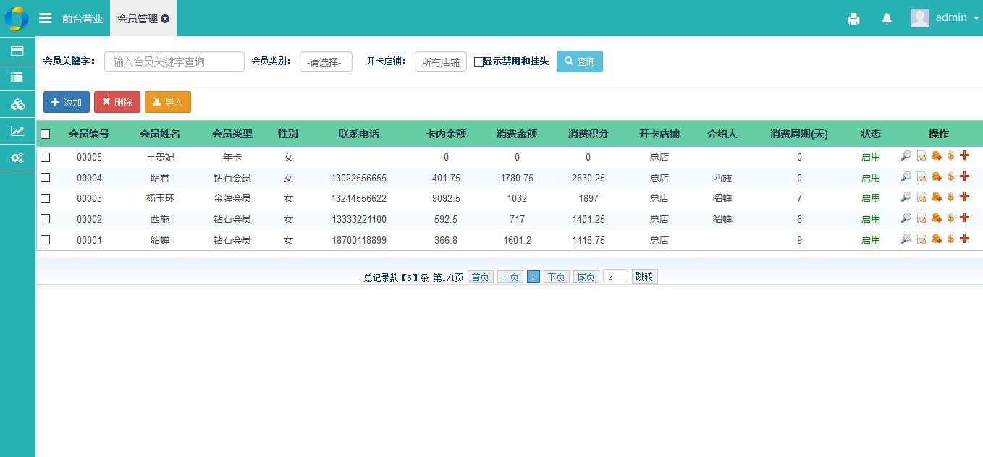Click the coins recharge icon for 杨玉环
The image size is (983, 457).
[x=936, y=197]
